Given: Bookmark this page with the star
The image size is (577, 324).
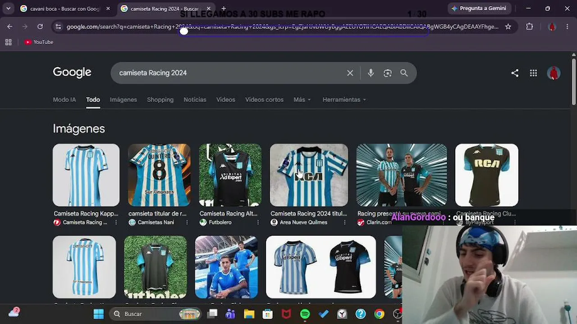Looking at the screenshot, I should pos(508,27).
